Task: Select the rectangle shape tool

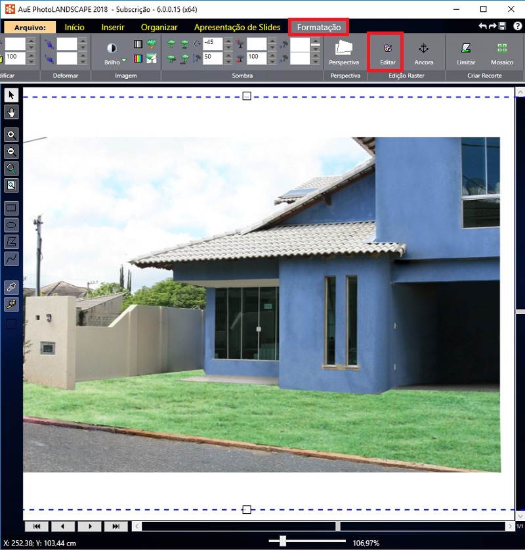Action: pos(11,208)
